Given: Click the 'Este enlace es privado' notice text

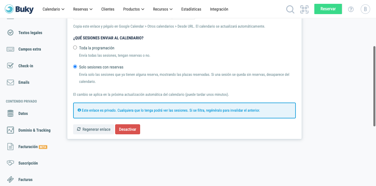Looking at the screenshot, I should pos(171,110).
